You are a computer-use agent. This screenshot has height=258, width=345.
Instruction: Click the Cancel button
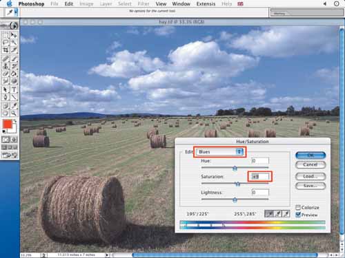tap(310, 164)
